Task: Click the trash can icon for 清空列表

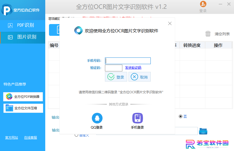Action: 208,34
